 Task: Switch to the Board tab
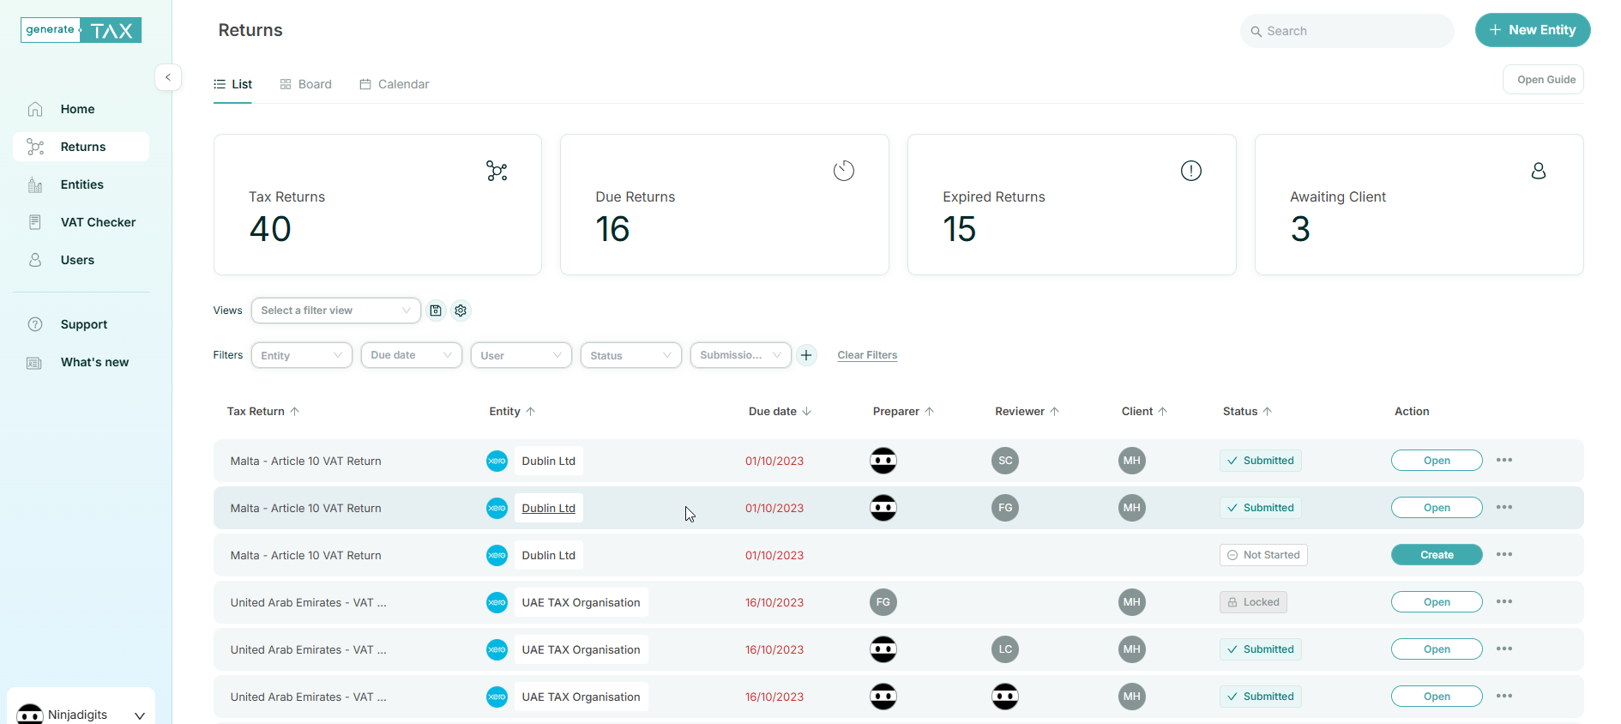[x=306, y=84]
